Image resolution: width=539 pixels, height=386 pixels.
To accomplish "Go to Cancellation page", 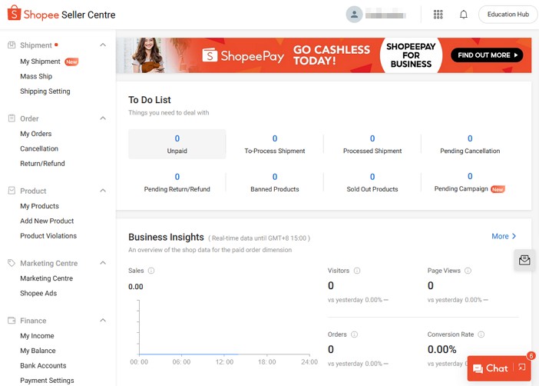I will (39, 148).
